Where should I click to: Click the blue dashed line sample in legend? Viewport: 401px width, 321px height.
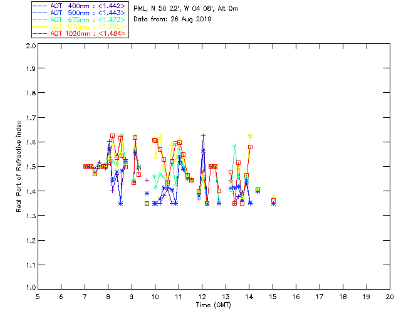tap(40, 13)
